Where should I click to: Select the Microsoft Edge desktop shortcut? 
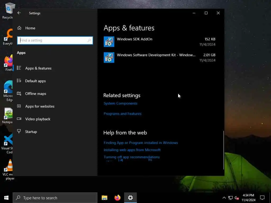point(8,91)
